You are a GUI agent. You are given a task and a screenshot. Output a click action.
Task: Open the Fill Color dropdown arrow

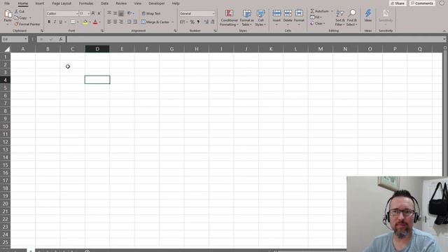[90, 22]
